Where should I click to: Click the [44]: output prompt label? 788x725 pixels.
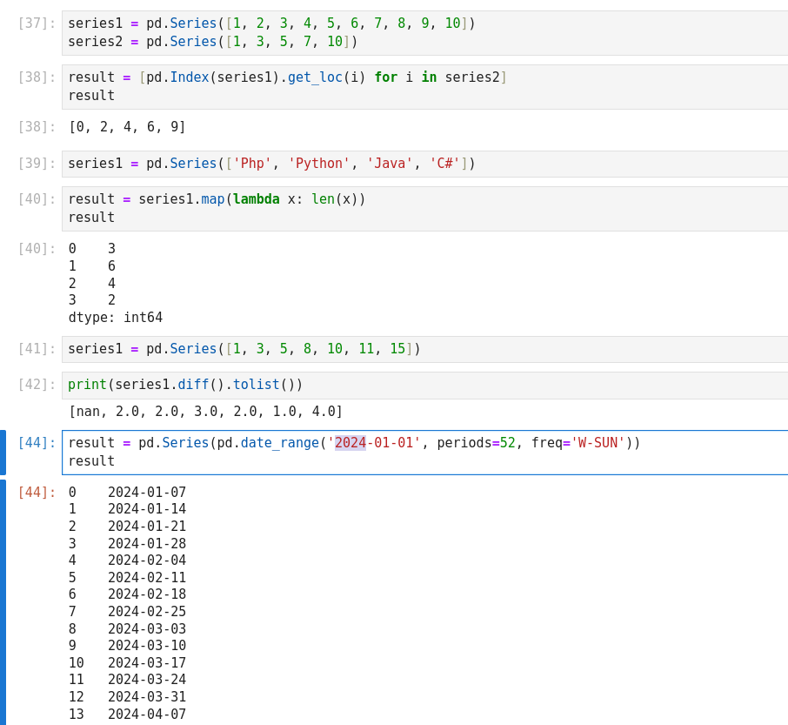coord(37,493)
